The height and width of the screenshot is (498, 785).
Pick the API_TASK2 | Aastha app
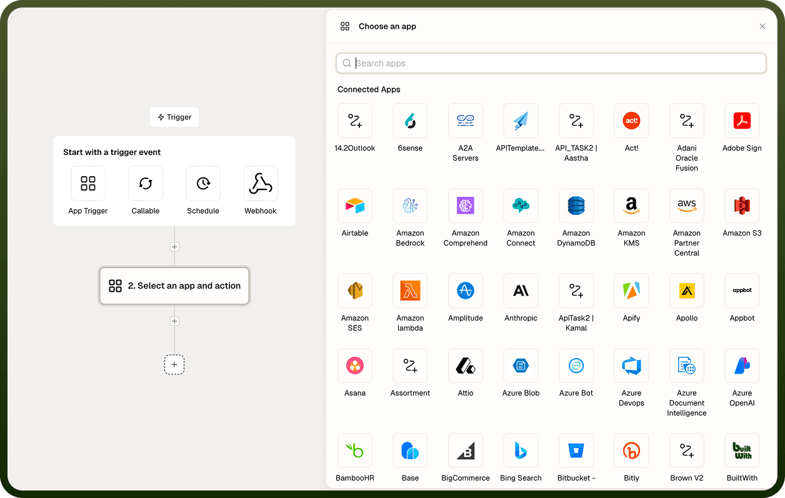[x=576, y=121]
